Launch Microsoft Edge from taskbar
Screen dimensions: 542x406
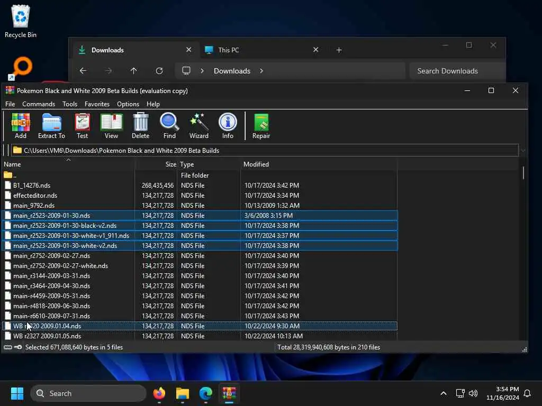pyautogui.click(x=206, y=393)
